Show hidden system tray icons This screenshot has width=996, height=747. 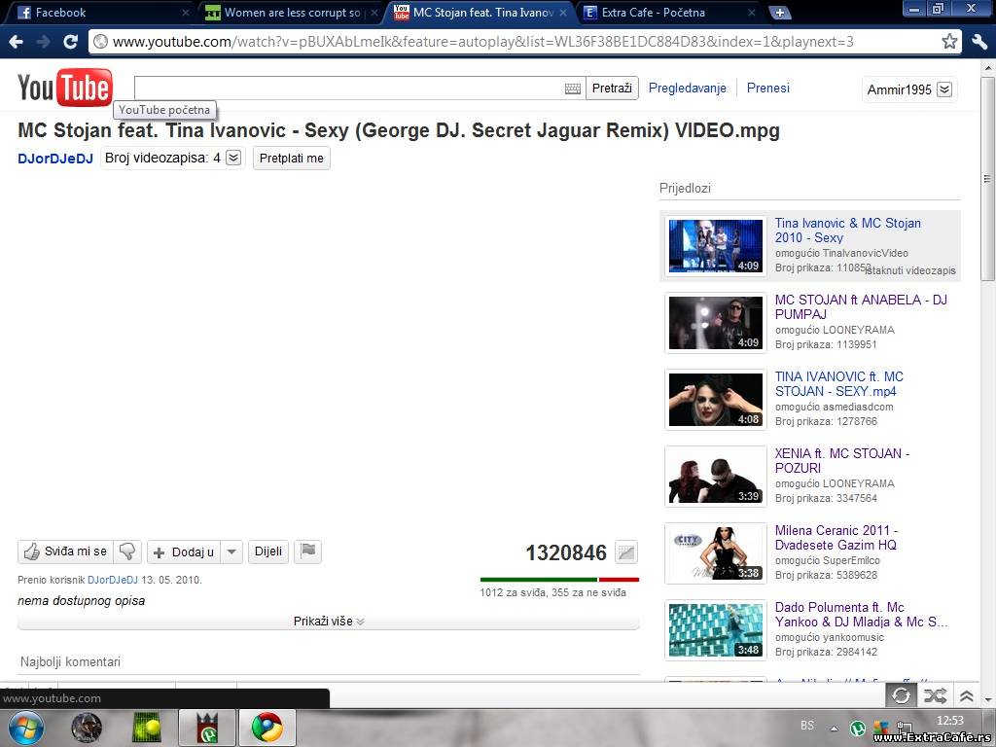(834, 729)
